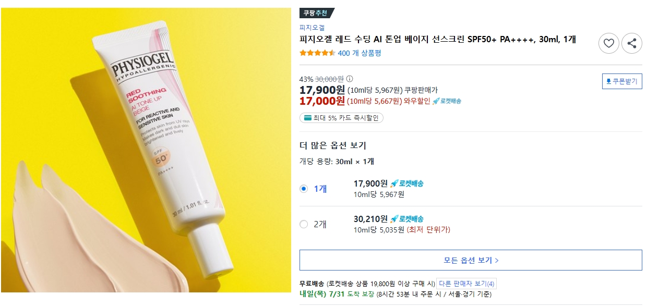Select the 1개 quantity radio button
647x307 pixels.
point(304,189)
